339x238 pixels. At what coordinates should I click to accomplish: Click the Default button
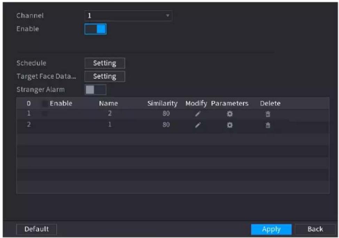(37, 229)
